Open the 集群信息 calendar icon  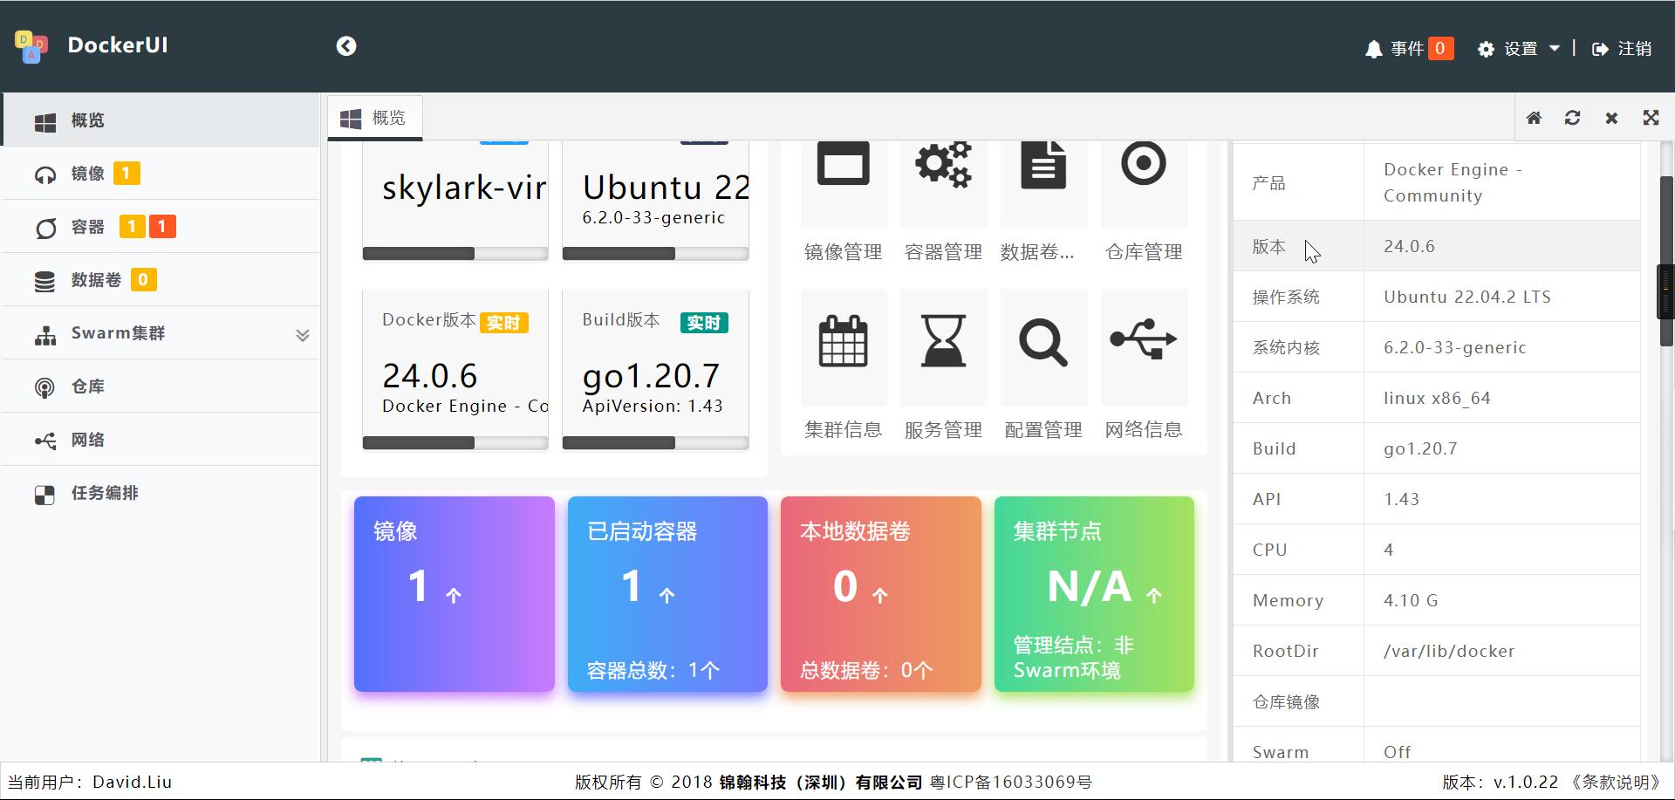[843, 341]
